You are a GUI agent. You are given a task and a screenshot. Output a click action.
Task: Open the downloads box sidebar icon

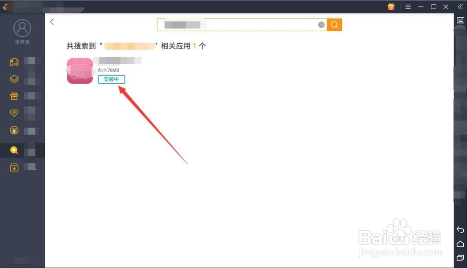[14, 167]
